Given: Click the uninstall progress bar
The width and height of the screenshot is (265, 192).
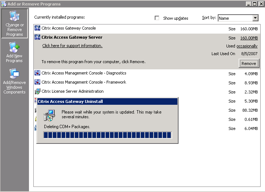Looking at the screenshot, I should point(108,135).
